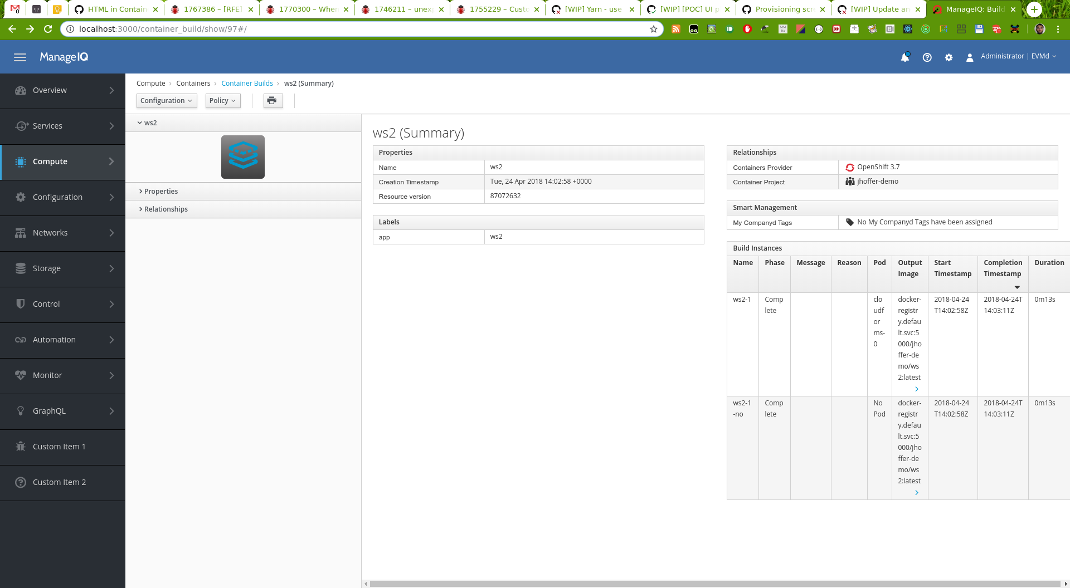The width and height of the screenshot is (1070, 588).
Task: Click the Overview dashboard icon
Action: point(21,90)
